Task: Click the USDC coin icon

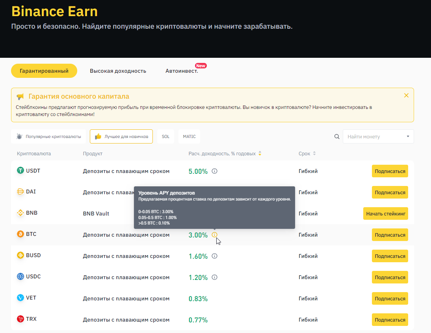Action: click(20, 276)
